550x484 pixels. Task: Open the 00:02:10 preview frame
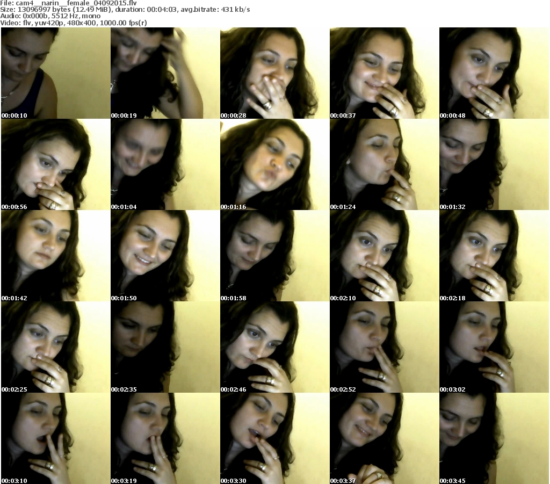pos(384,256)
